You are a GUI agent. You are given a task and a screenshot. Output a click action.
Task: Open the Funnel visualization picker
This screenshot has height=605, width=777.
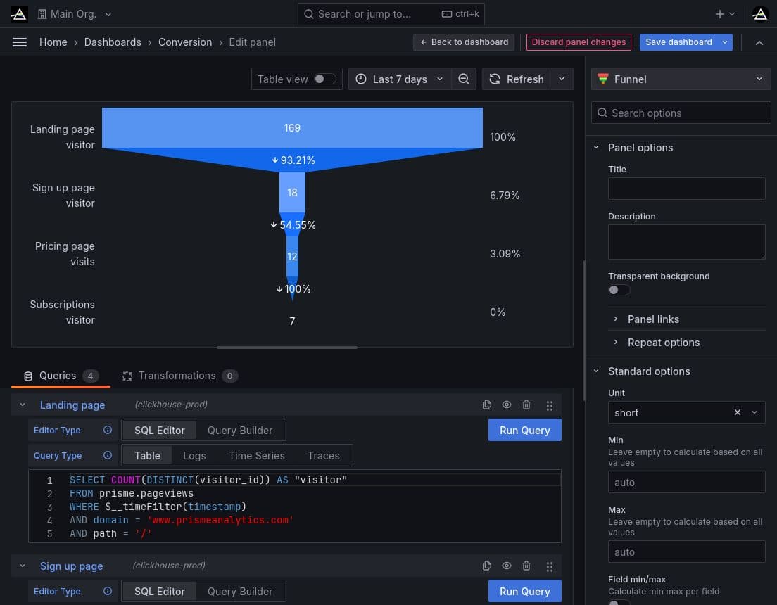click(x=681, y=79)
